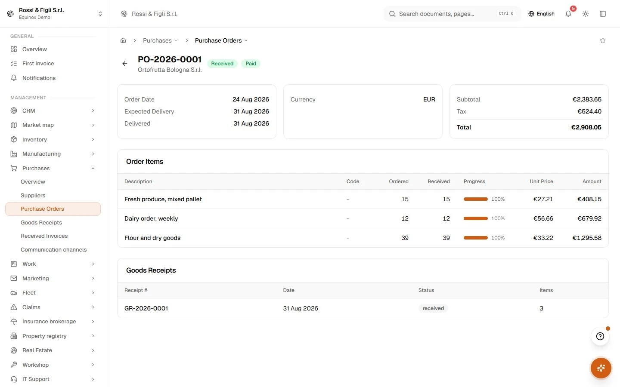Open goods receipt GR-2026-0001

[146, 308]
